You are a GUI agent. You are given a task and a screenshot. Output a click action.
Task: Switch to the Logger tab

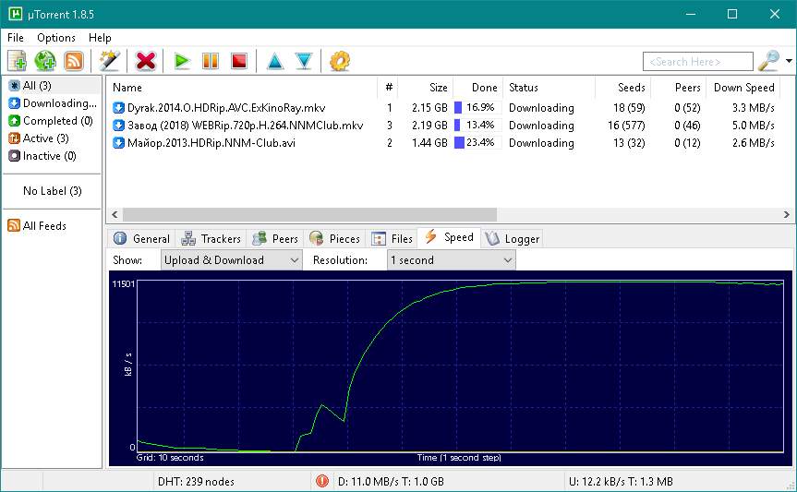point(512,238)
